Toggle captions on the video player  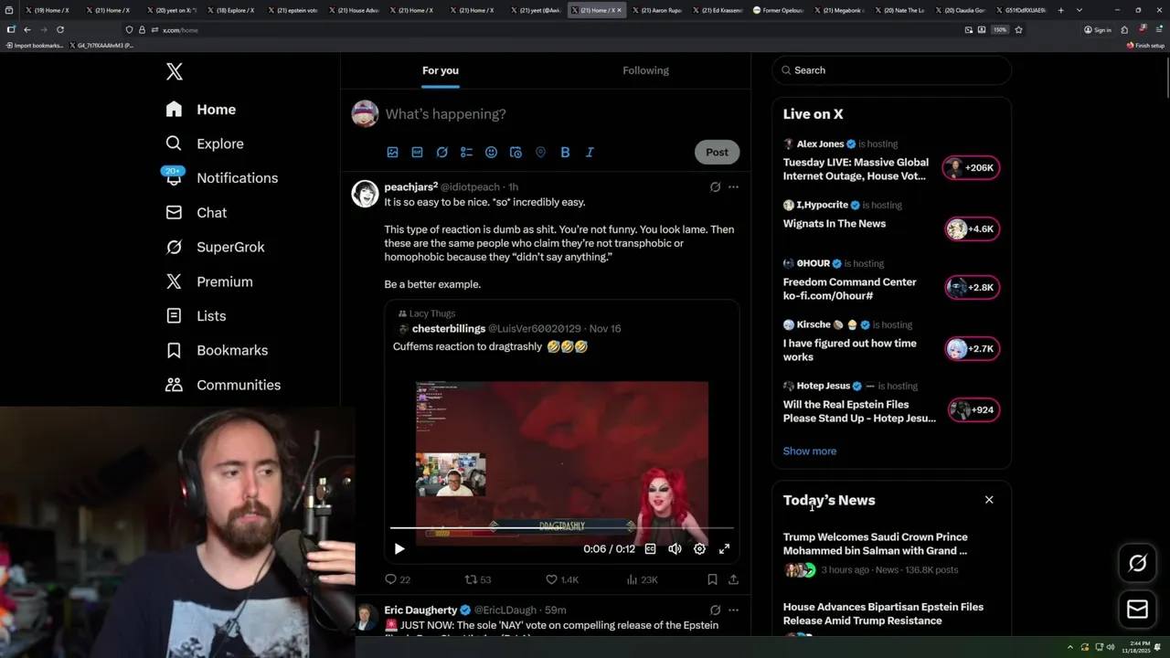coord(650,548)
